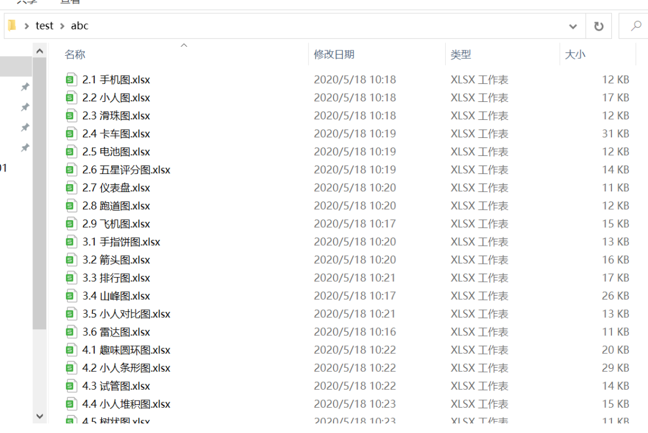Click date 2020/5/18 10:16 of 3.6 雷达图.xlsx
Image resolution: width=648 pixels, height=433 pixels.
click(355, 332)
